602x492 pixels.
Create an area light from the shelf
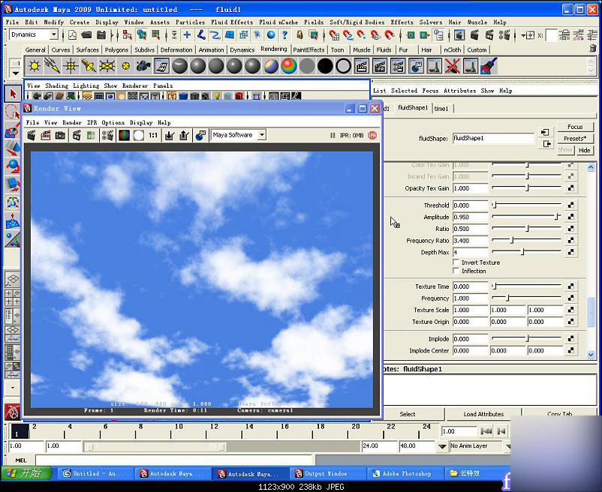coord(107,66)
